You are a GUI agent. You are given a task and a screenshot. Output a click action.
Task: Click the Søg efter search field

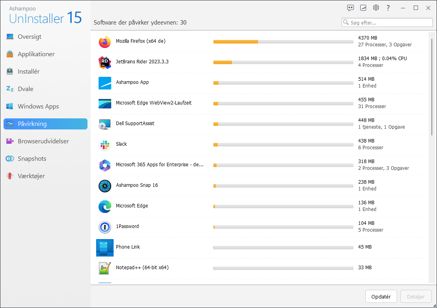(387, 23)
